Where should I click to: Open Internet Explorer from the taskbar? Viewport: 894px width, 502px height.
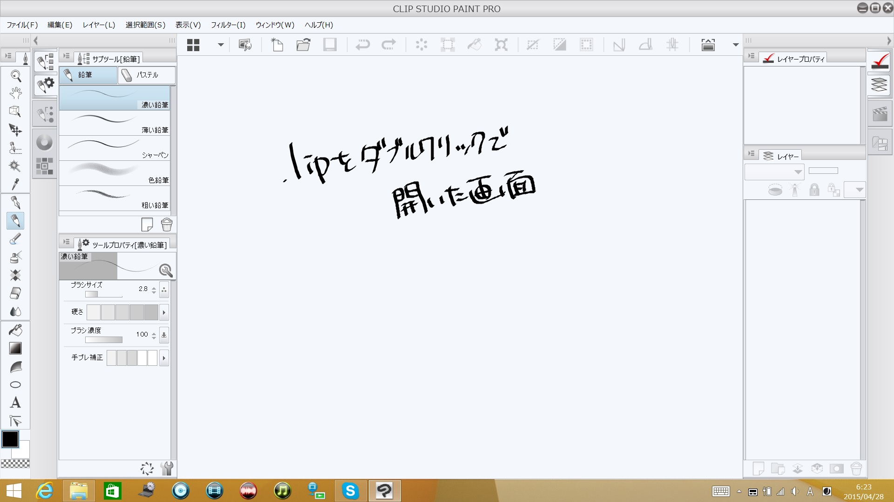[45, 491]
